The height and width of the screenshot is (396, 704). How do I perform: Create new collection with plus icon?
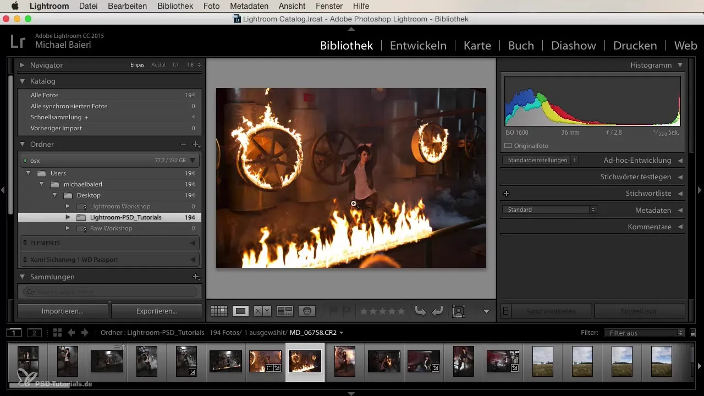195,277
